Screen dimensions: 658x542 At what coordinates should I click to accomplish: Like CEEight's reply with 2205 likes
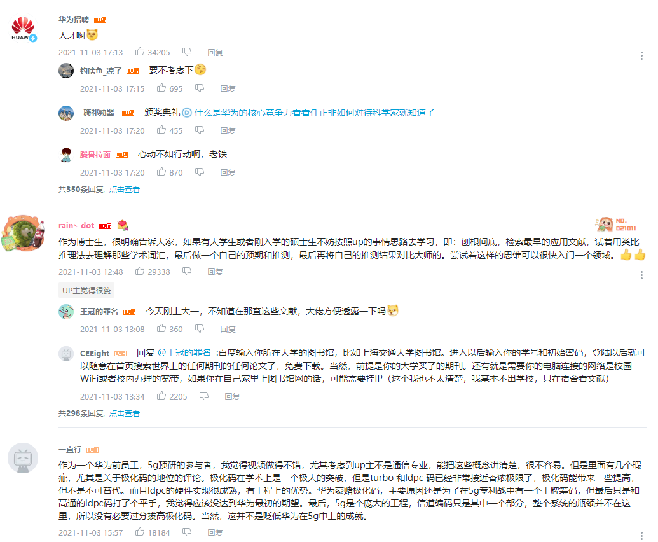pyautogui.click(x=161, y=396)
